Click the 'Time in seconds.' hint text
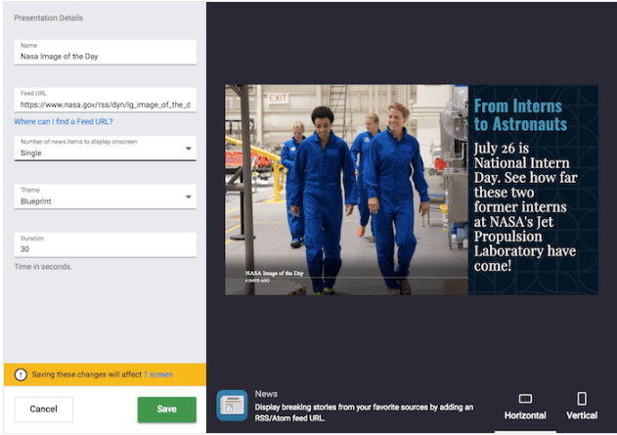Image resolution: width=617 pixels, height=435 pixels. coord(43,267)
